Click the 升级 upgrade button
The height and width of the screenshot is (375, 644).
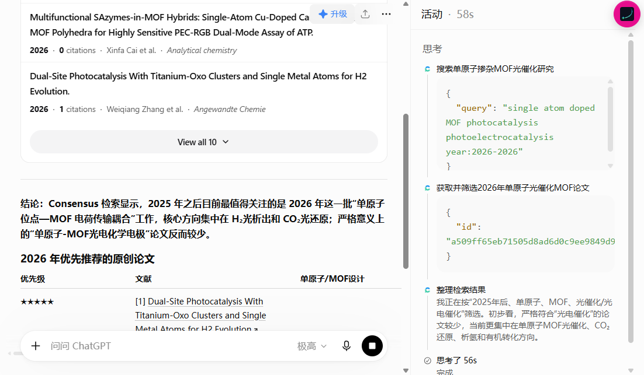point(333,15)
